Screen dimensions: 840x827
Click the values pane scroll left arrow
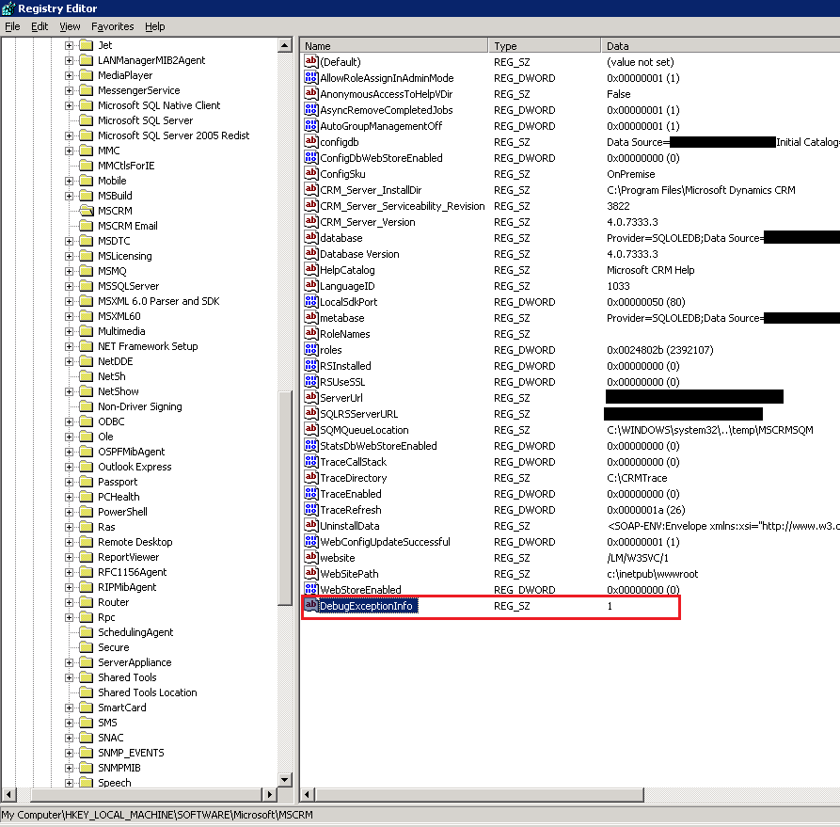pos(308,794)
